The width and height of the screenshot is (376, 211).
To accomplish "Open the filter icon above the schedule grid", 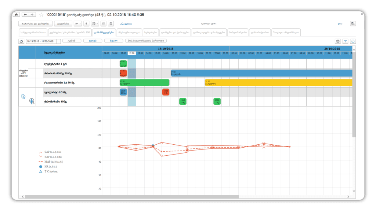I will point(346,41).
